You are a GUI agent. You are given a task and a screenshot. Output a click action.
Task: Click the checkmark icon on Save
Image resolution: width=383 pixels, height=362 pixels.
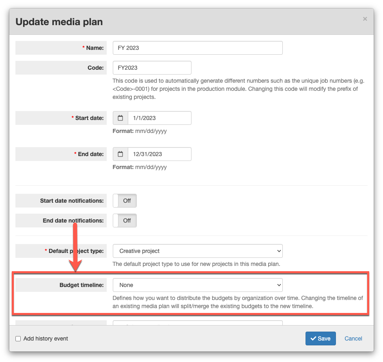coord(313,338)
